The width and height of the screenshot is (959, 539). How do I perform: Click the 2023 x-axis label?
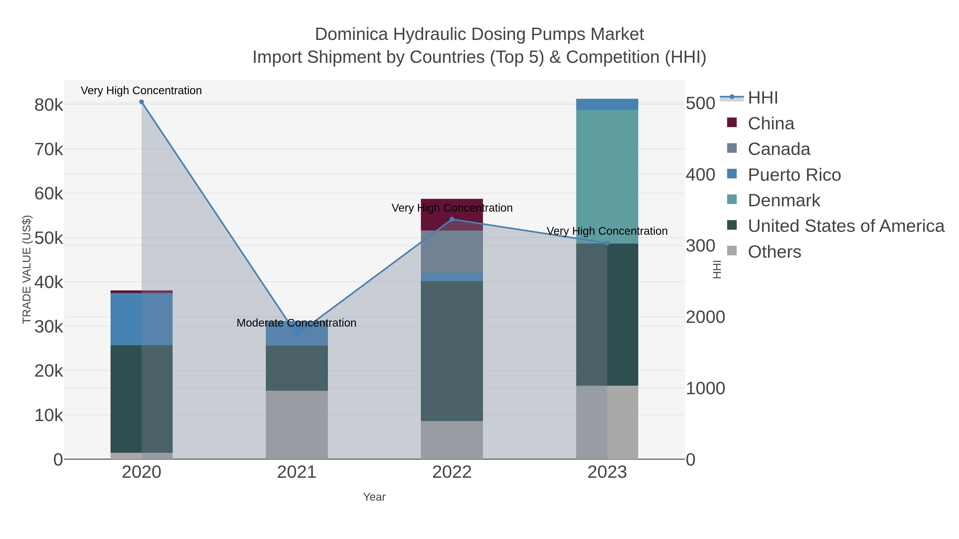(607, 472)
